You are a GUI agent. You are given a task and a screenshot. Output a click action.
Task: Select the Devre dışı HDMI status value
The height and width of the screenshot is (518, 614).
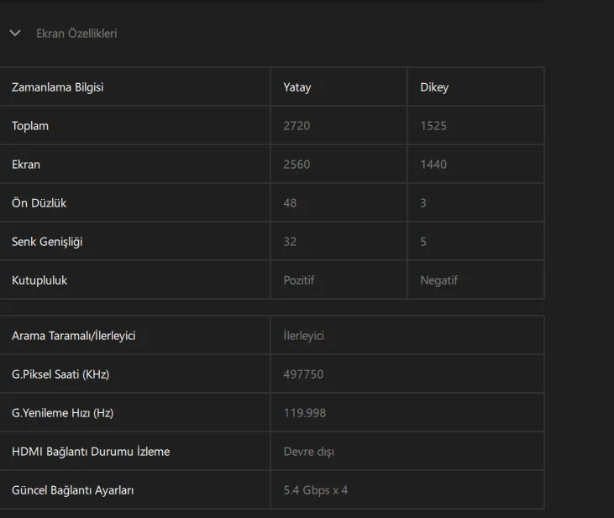(x=309, y=452)
